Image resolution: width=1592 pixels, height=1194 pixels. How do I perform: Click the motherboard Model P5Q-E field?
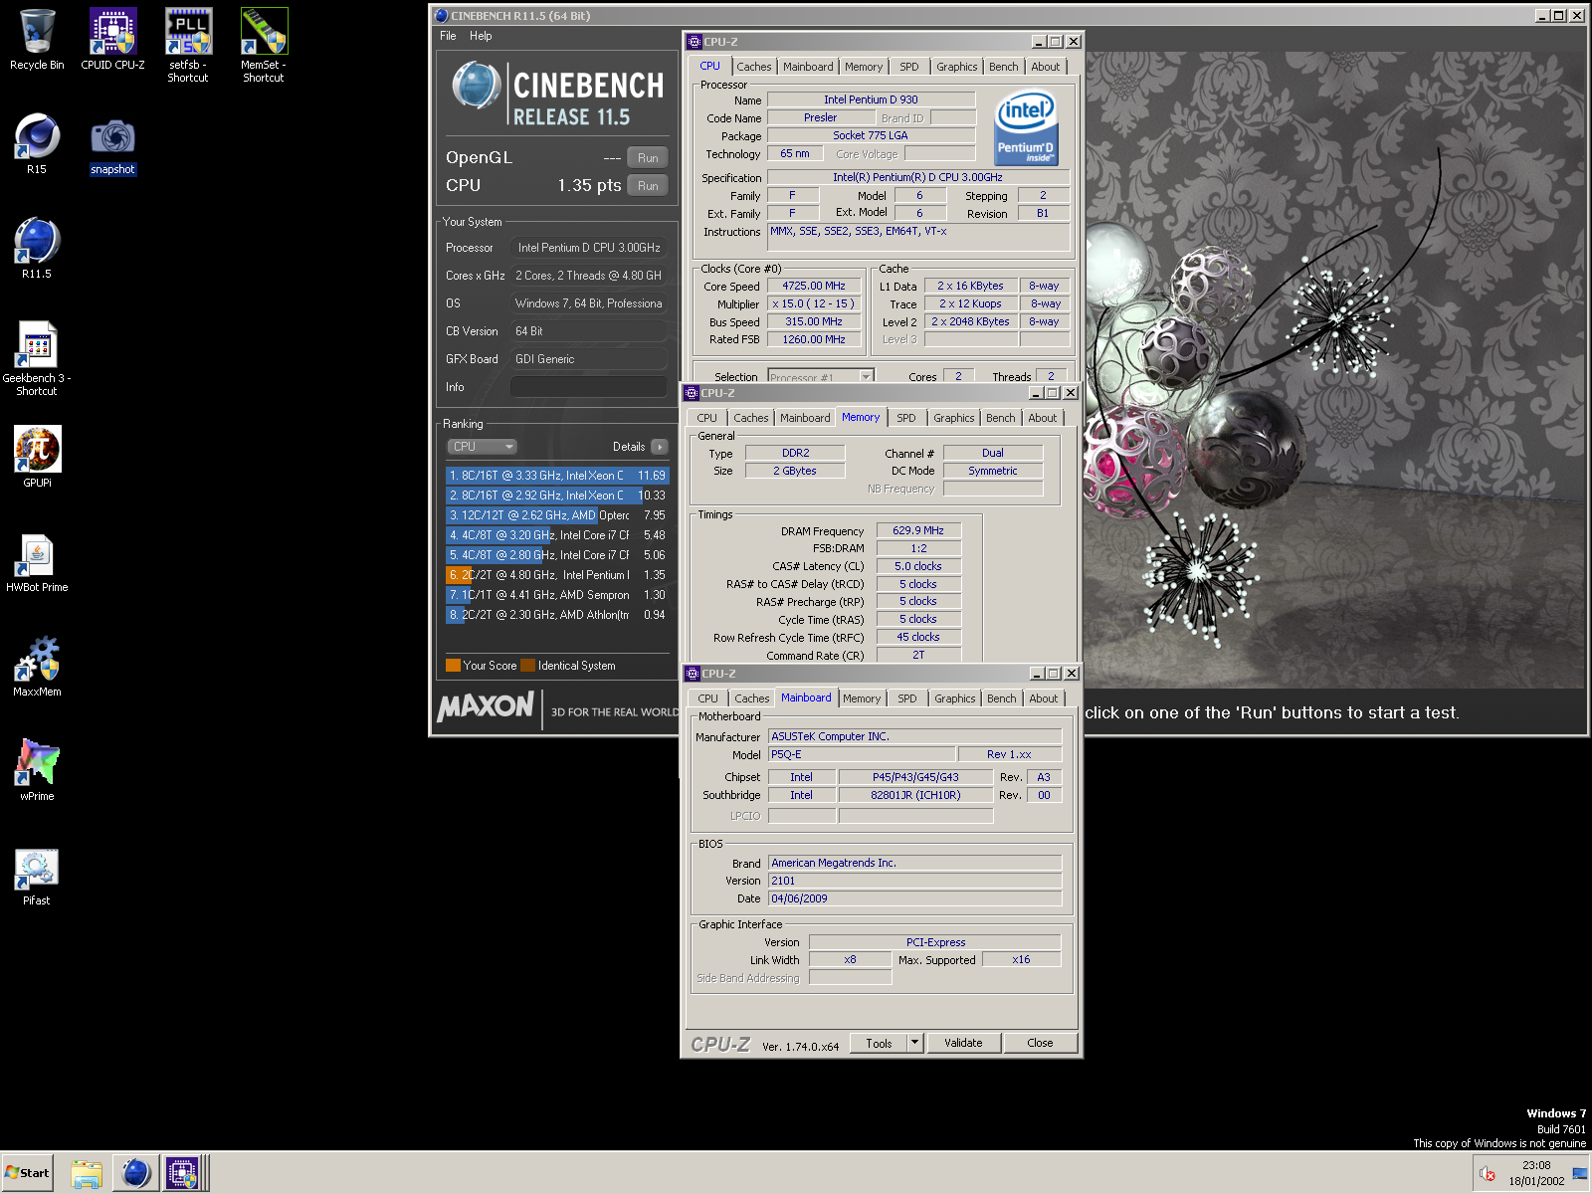862,754
